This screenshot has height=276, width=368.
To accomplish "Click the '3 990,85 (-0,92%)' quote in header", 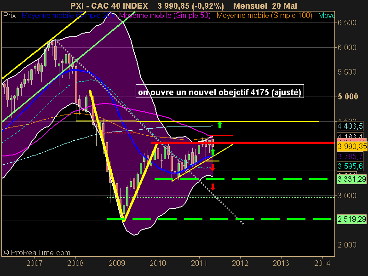I will 190,6.
